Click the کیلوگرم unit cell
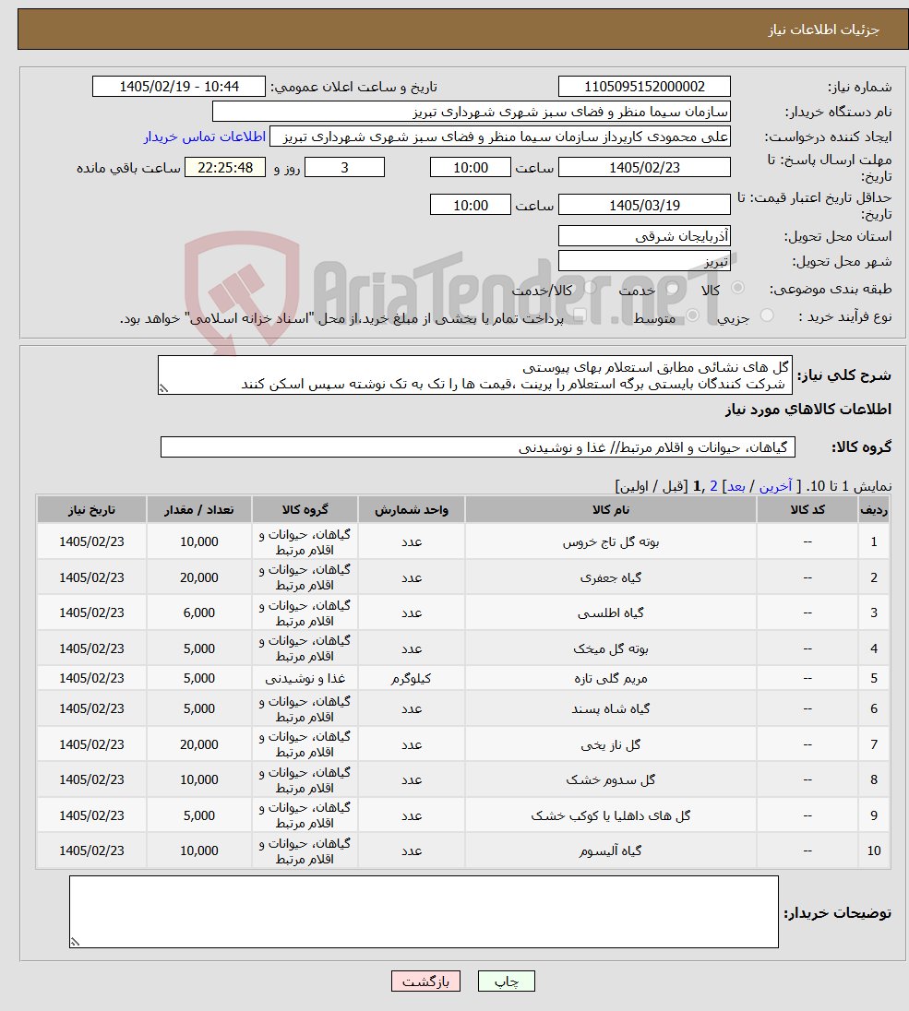The height and width of the screenshot is (1011, 909). [411, 678]
